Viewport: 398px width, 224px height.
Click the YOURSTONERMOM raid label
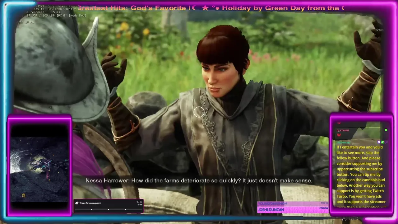pos(272,203)
